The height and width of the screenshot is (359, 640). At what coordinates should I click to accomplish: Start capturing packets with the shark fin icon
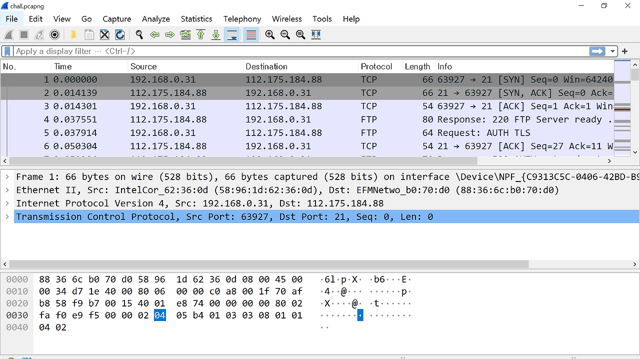(8, 34)
